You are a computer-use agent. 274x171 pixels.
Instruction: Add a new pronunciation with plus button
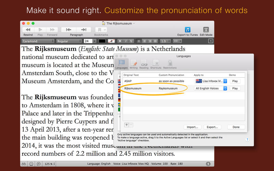coord(126,125)
